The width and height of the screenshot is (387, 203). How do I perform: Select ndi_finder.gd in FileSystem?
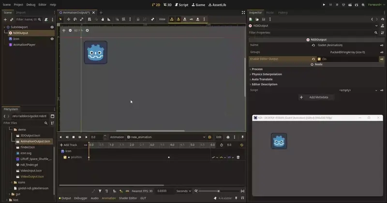29,165
